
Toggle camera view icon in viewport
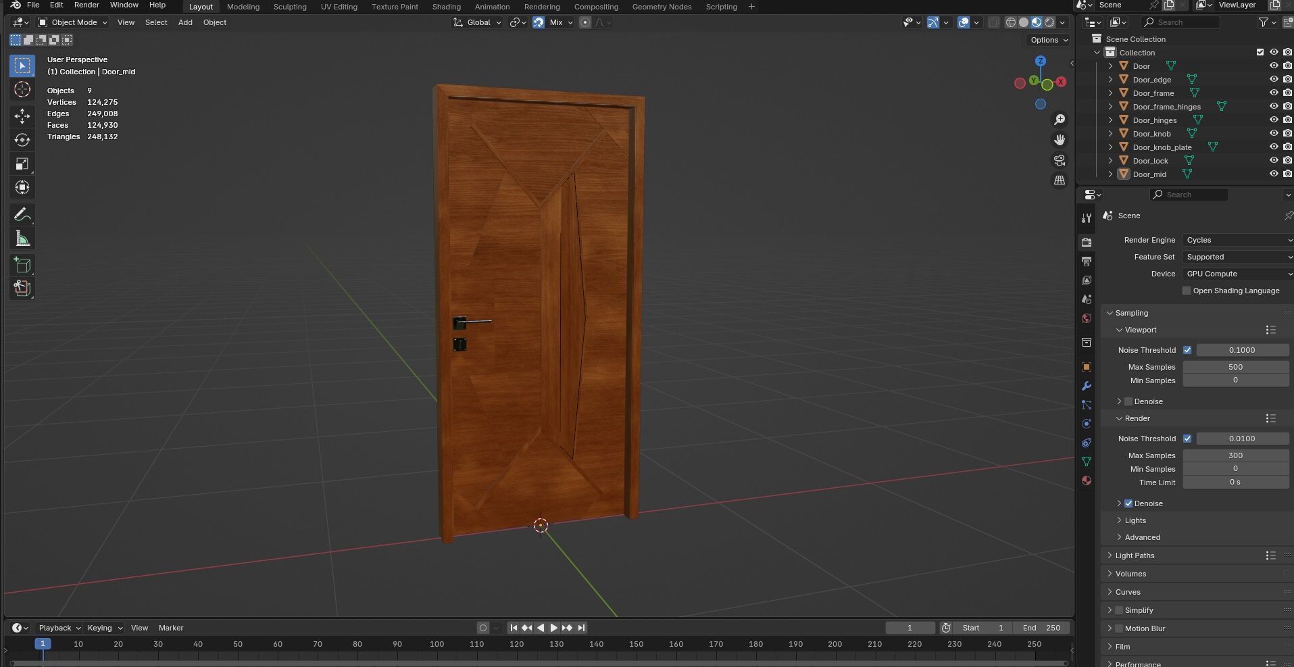click(x=1060, y=160)
